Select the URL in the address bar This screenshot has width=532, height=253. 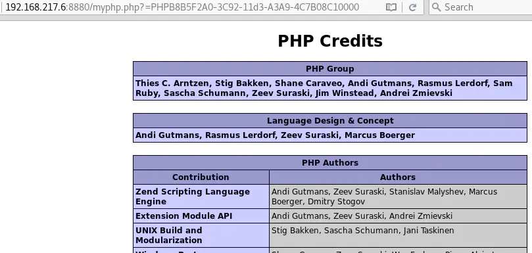click(183, 7)
